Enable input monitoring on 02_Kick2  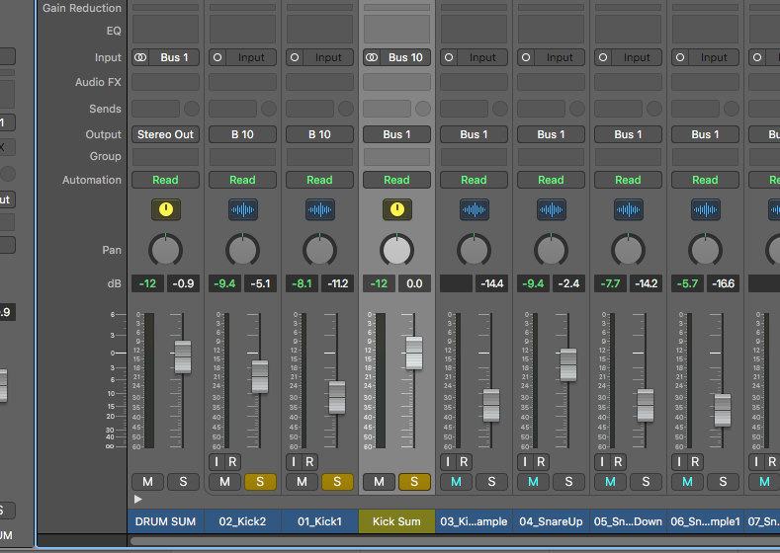click(x=217, y=462)
